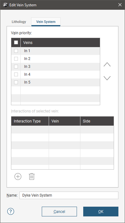125x223 pixels.
Task: Cancel editing the vein system
Action: tap(59, 211)
